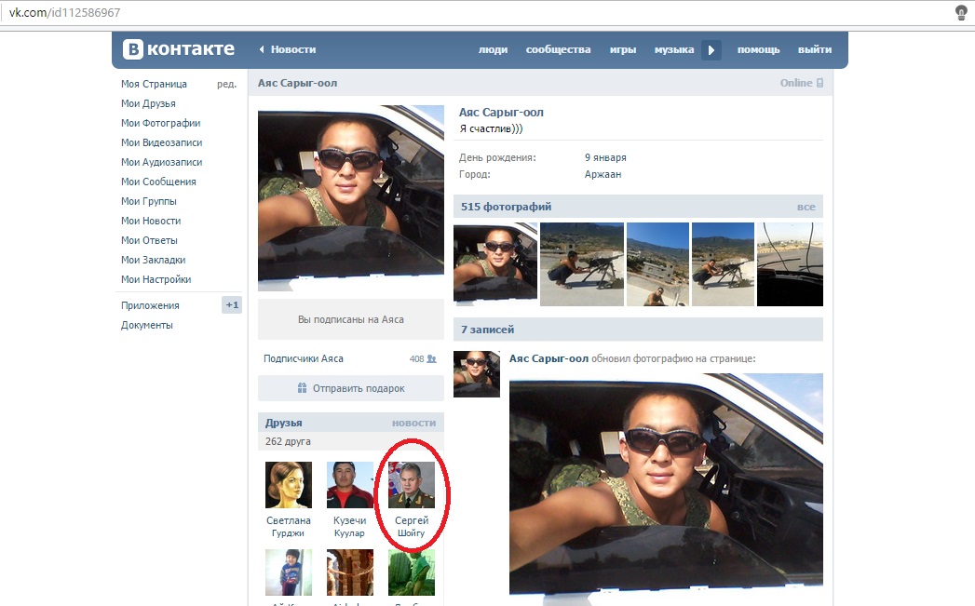The image size is (975, 606).
Task: Click the large profile avatar photo
Action: (x=351, y=197)
